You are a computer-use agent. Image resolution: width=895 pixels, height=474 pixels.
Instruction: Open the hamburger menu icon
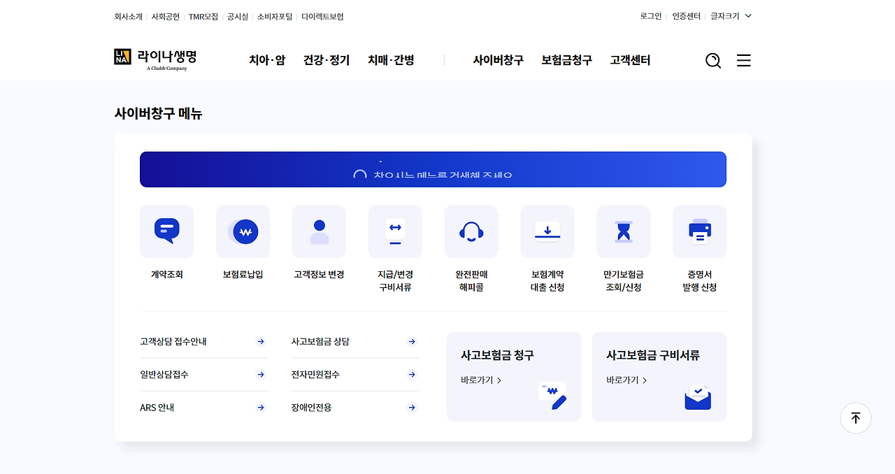744,61
